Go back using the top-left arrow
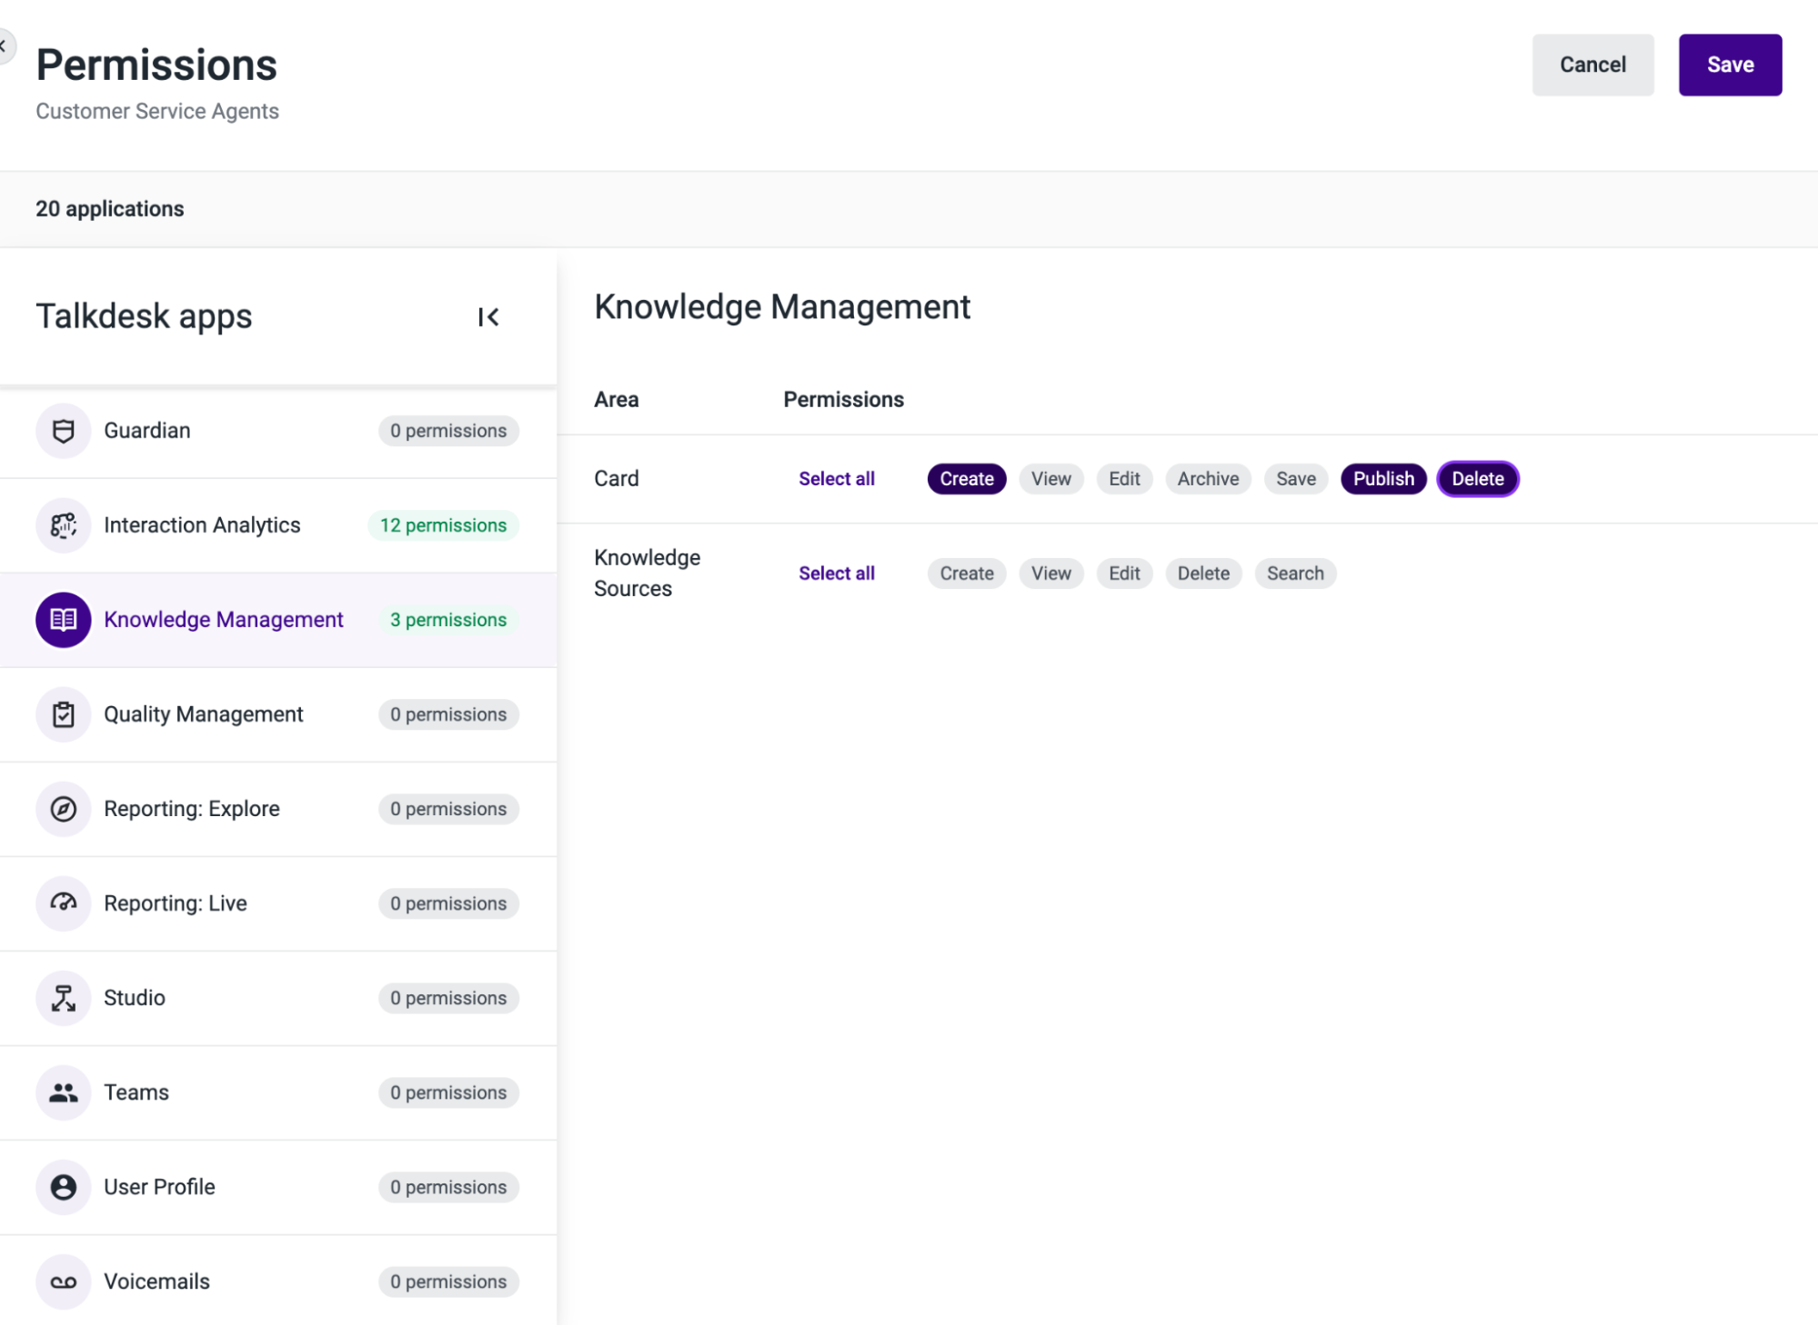The image size is (1818, 1326). pos(4,45)
